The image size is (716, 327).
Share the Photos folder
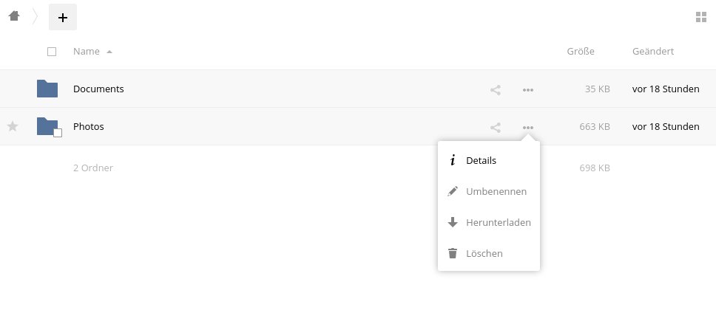coord(496,128)
